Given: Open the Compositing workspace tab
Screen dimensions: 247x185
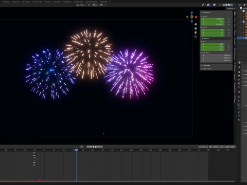Looking at the screenshot, I should pyautogui.click(x=78, y=2).
